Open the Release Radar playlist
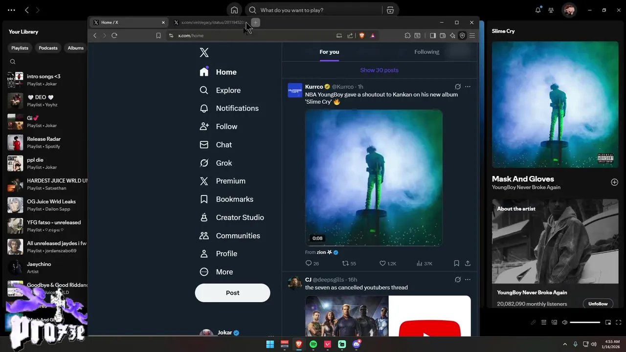Viewport: 626px width, 352px height. point(47,142)
